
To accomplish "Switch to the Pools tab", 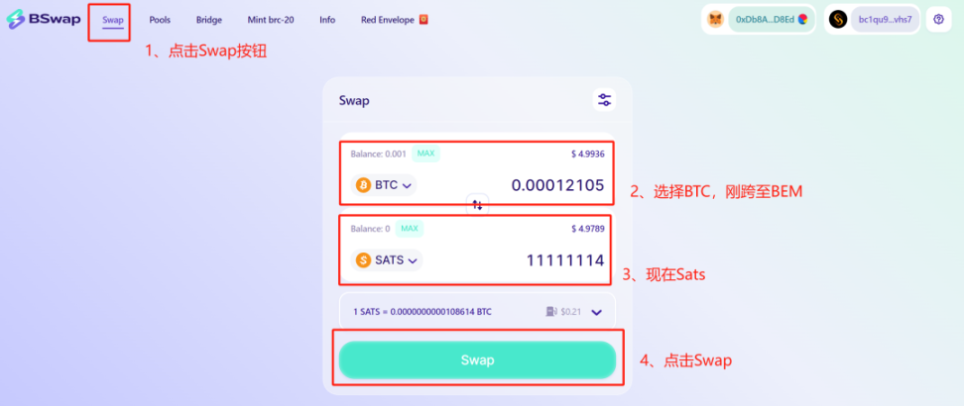I will tap(160, 20).
